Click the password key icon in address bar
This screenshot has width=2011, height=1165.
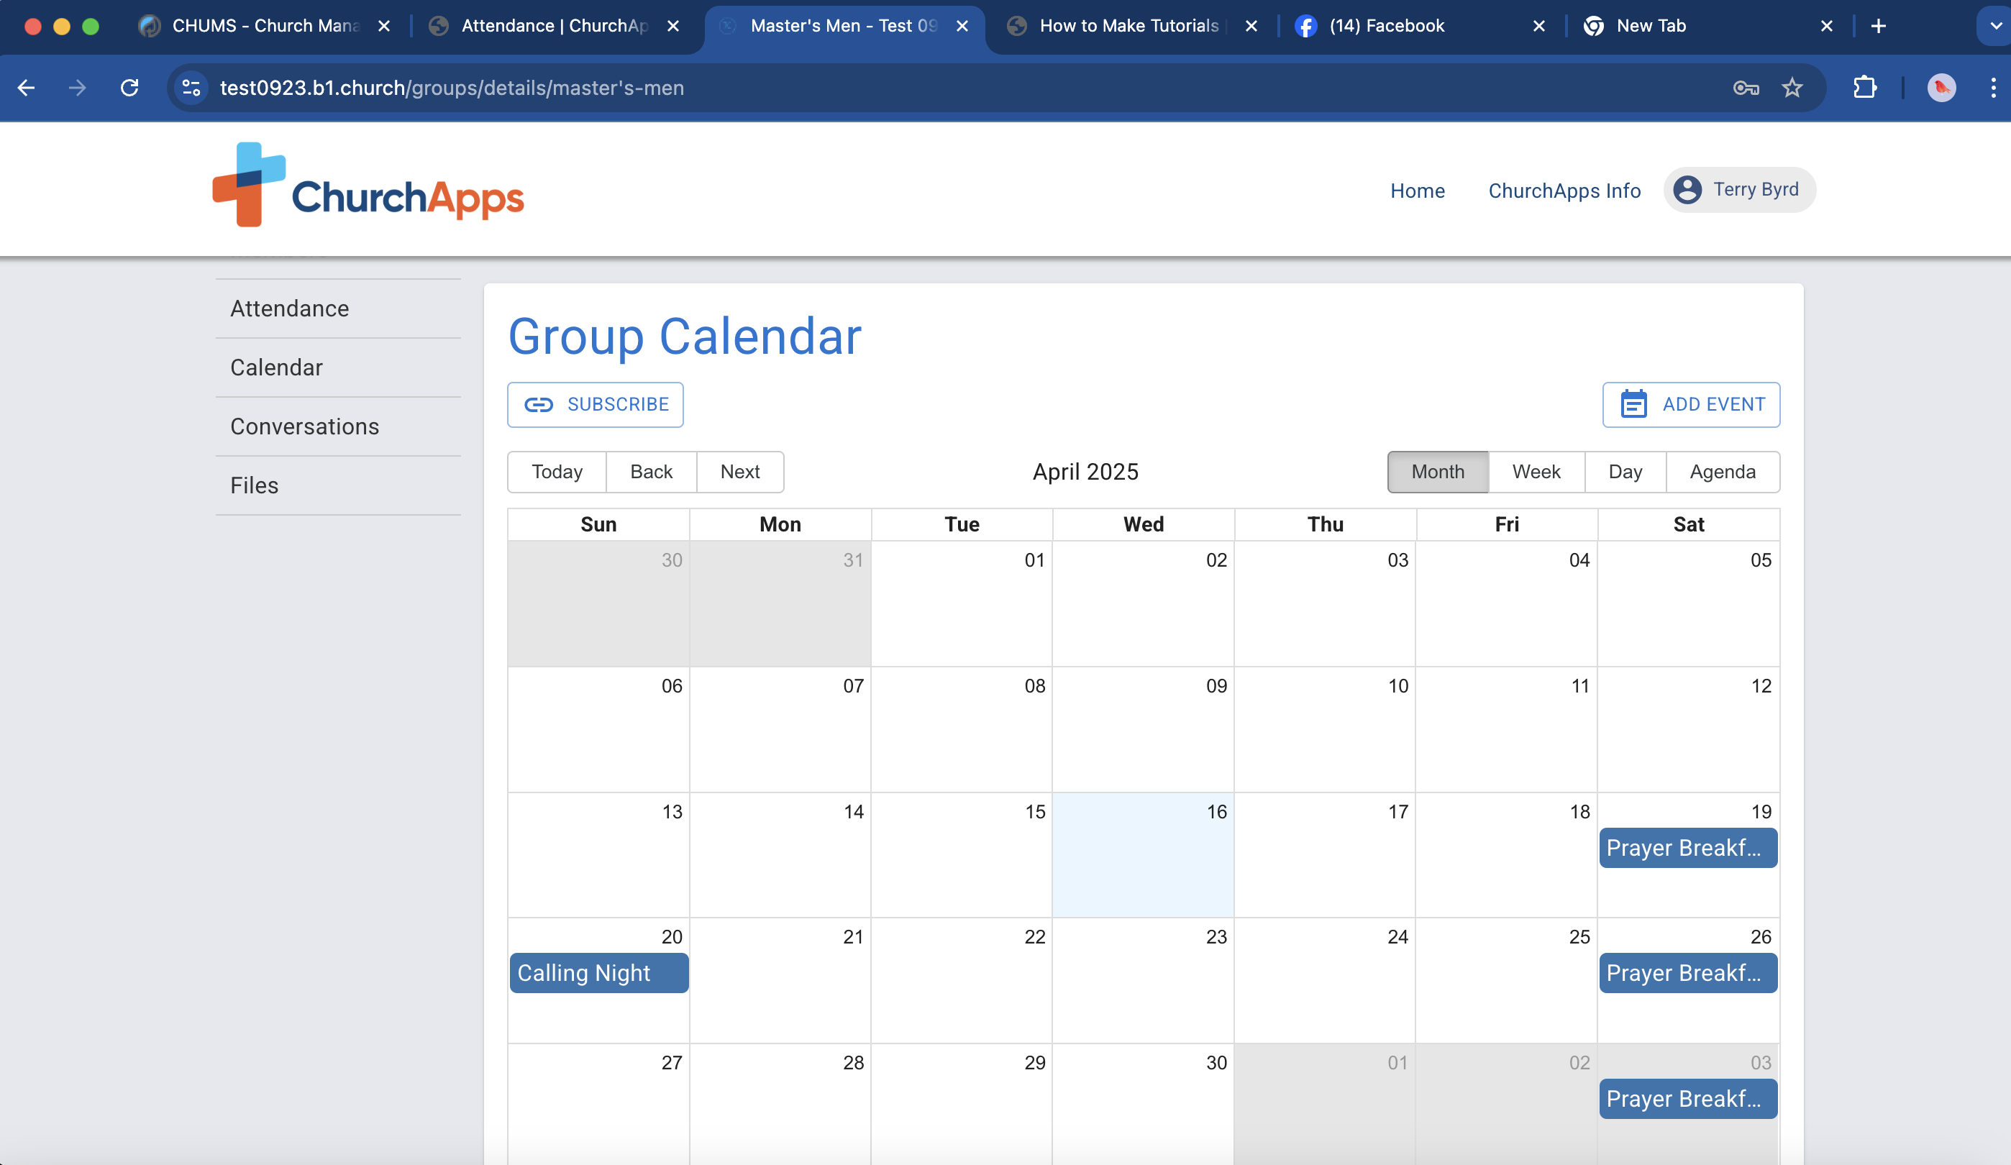(x=1746, y=88)
